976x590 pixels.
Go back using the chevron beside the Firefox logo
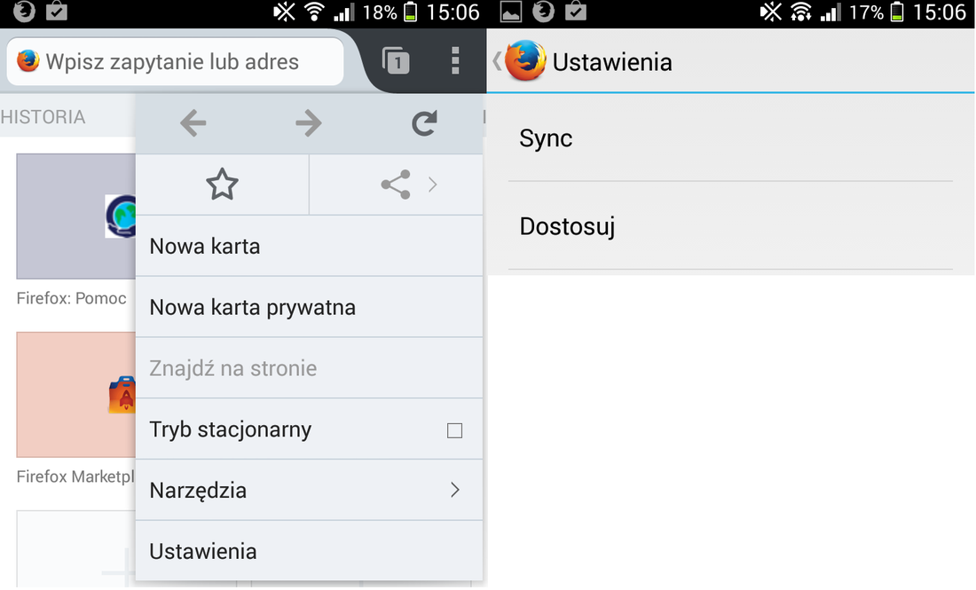point(497,61)
